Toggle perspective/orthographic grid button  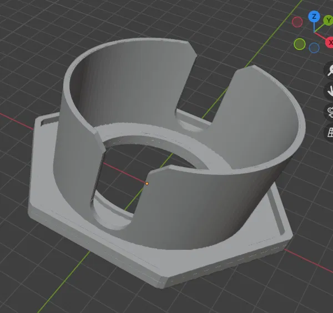(329, 132)
